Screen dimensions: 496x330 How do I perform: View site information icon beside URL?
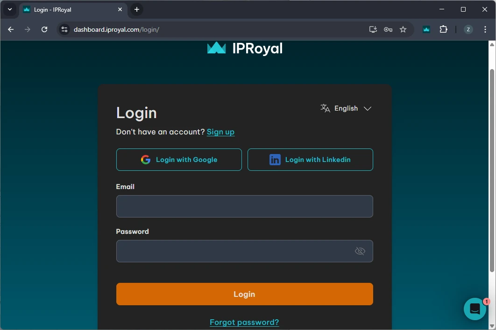click(x=64, y=29)
